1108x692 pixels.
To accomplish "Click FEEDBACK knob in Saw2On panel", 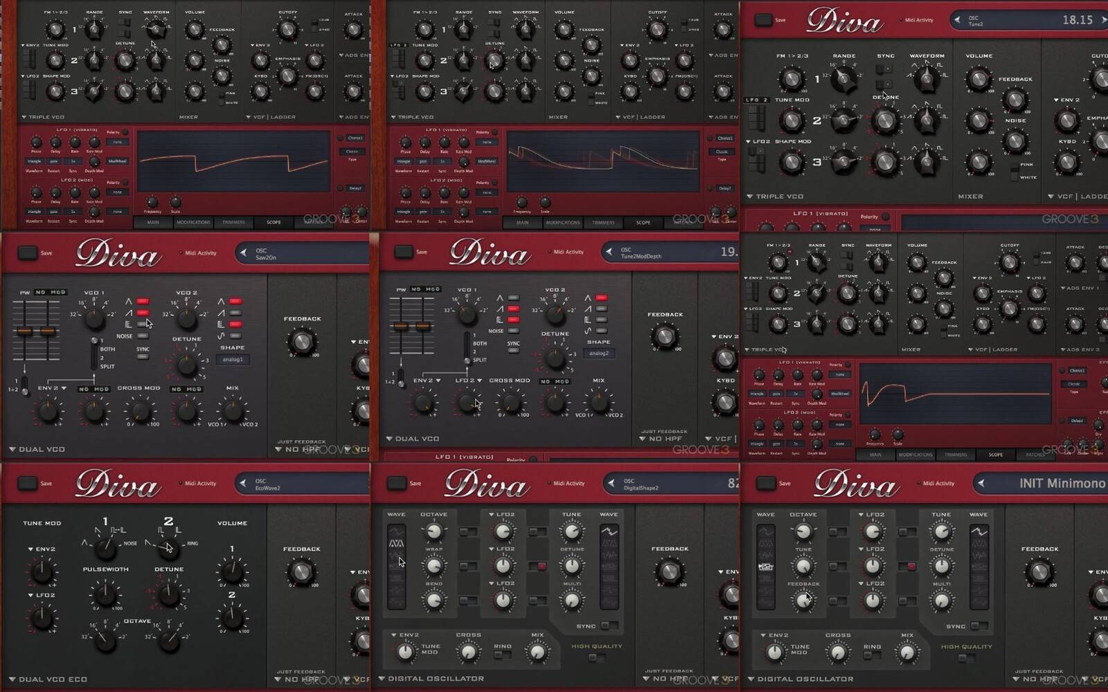I will point(301,341).
